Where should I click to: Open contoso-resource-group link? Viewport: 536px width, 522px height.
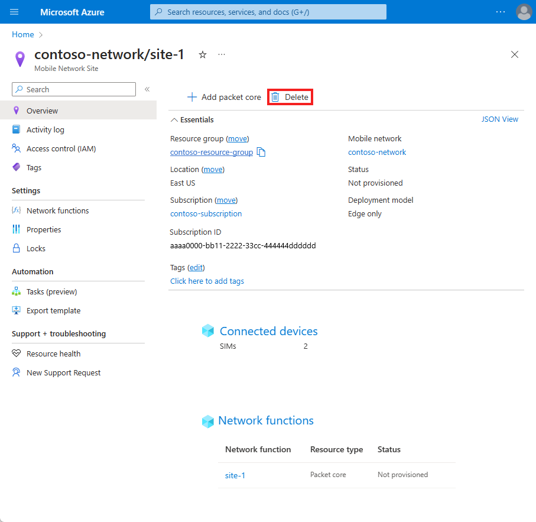click(212, 152)
